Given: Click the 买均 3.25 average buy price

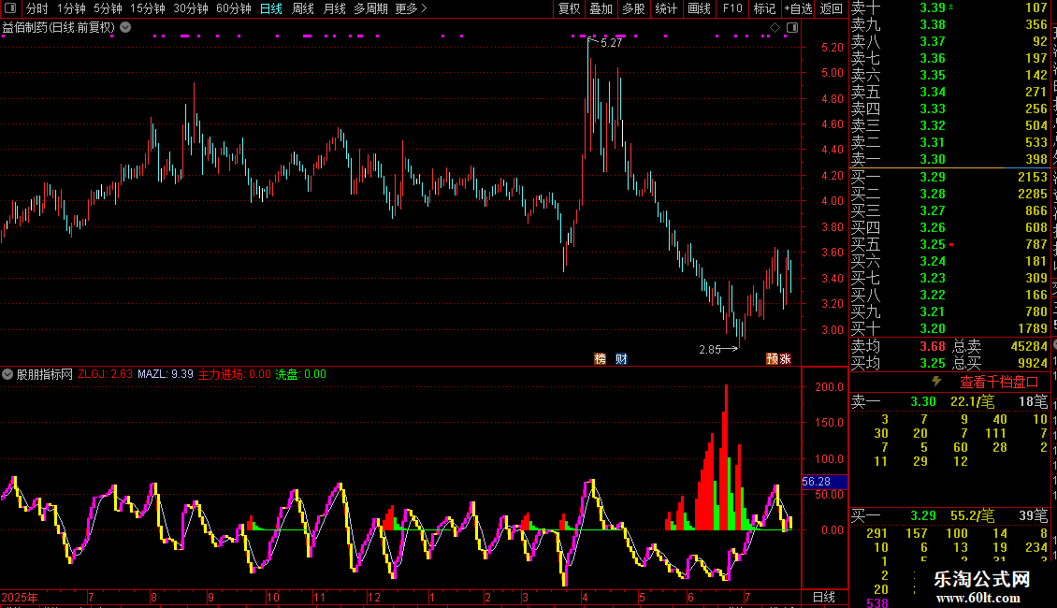Looking at the screenshot, I should click(x=898, y=363).
